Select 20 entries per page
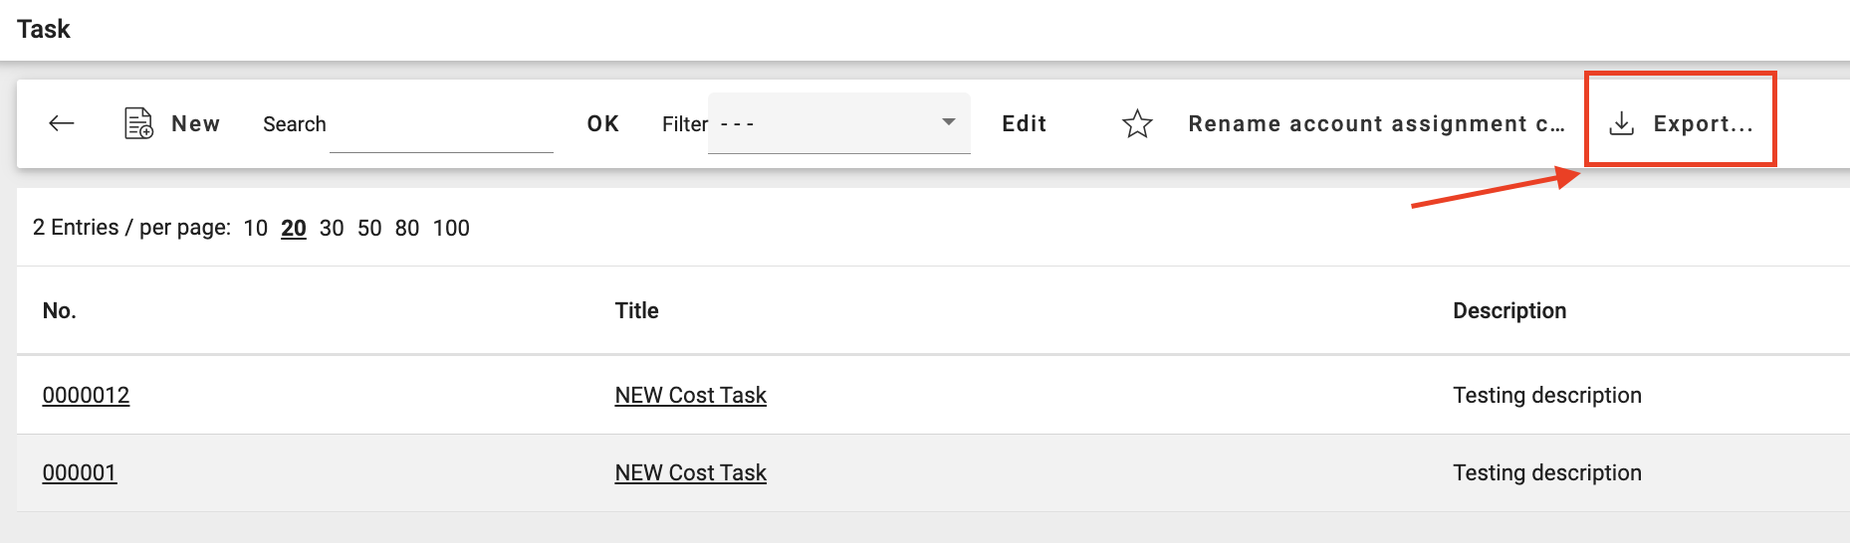This screenshot has width=1850, height=543. (294, 228)
